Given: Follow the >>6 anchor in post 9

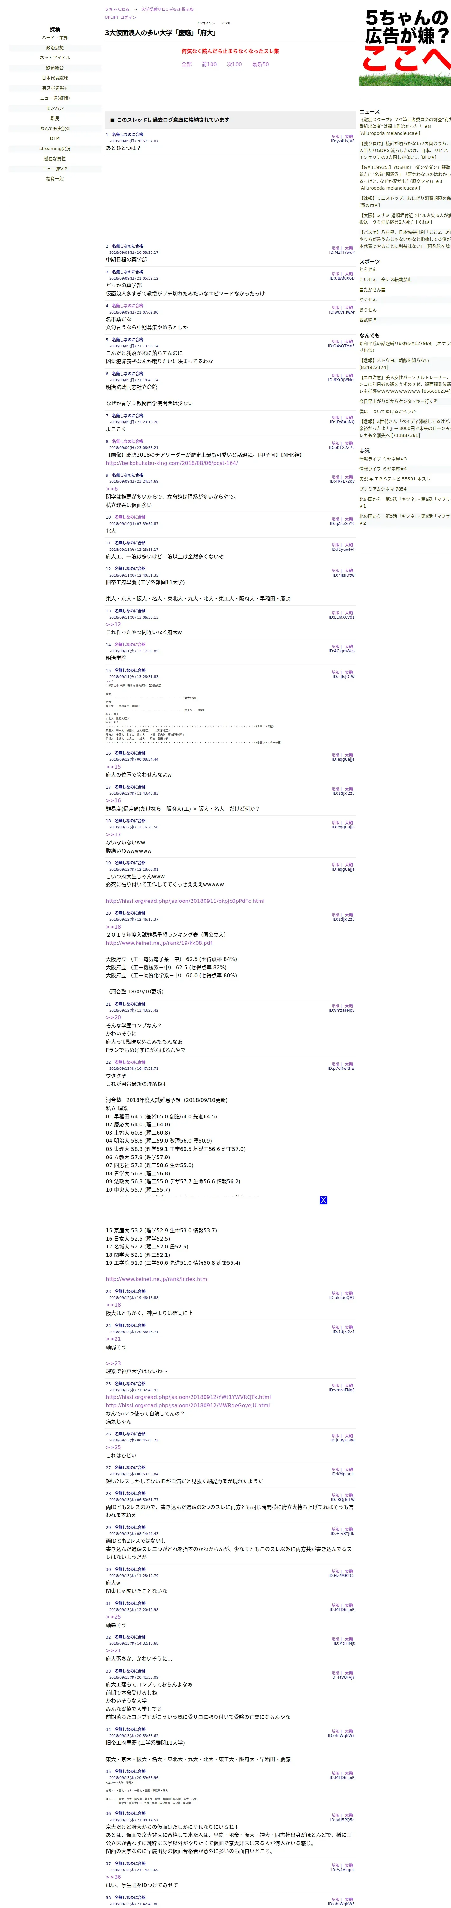Looking at the screenshot, I should (112, 489).
